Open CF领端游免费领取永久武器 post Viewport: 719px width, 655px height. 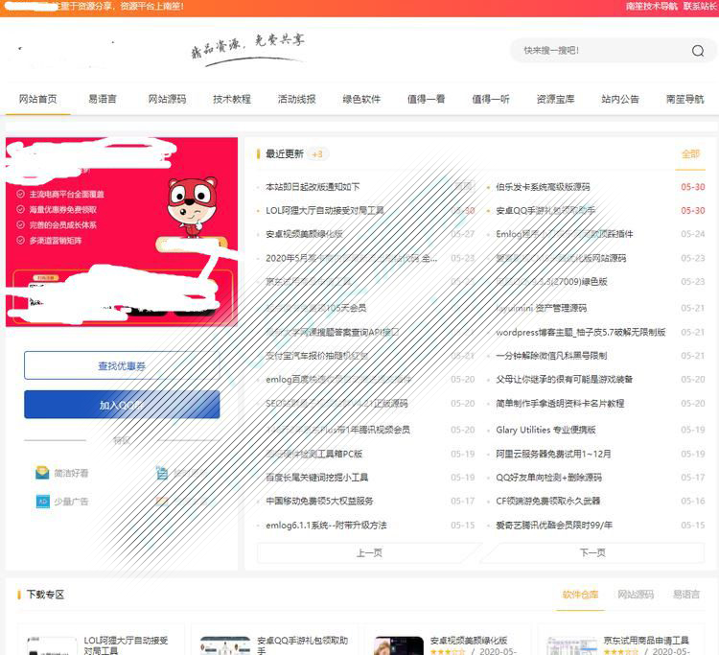[x=548, y=501]
